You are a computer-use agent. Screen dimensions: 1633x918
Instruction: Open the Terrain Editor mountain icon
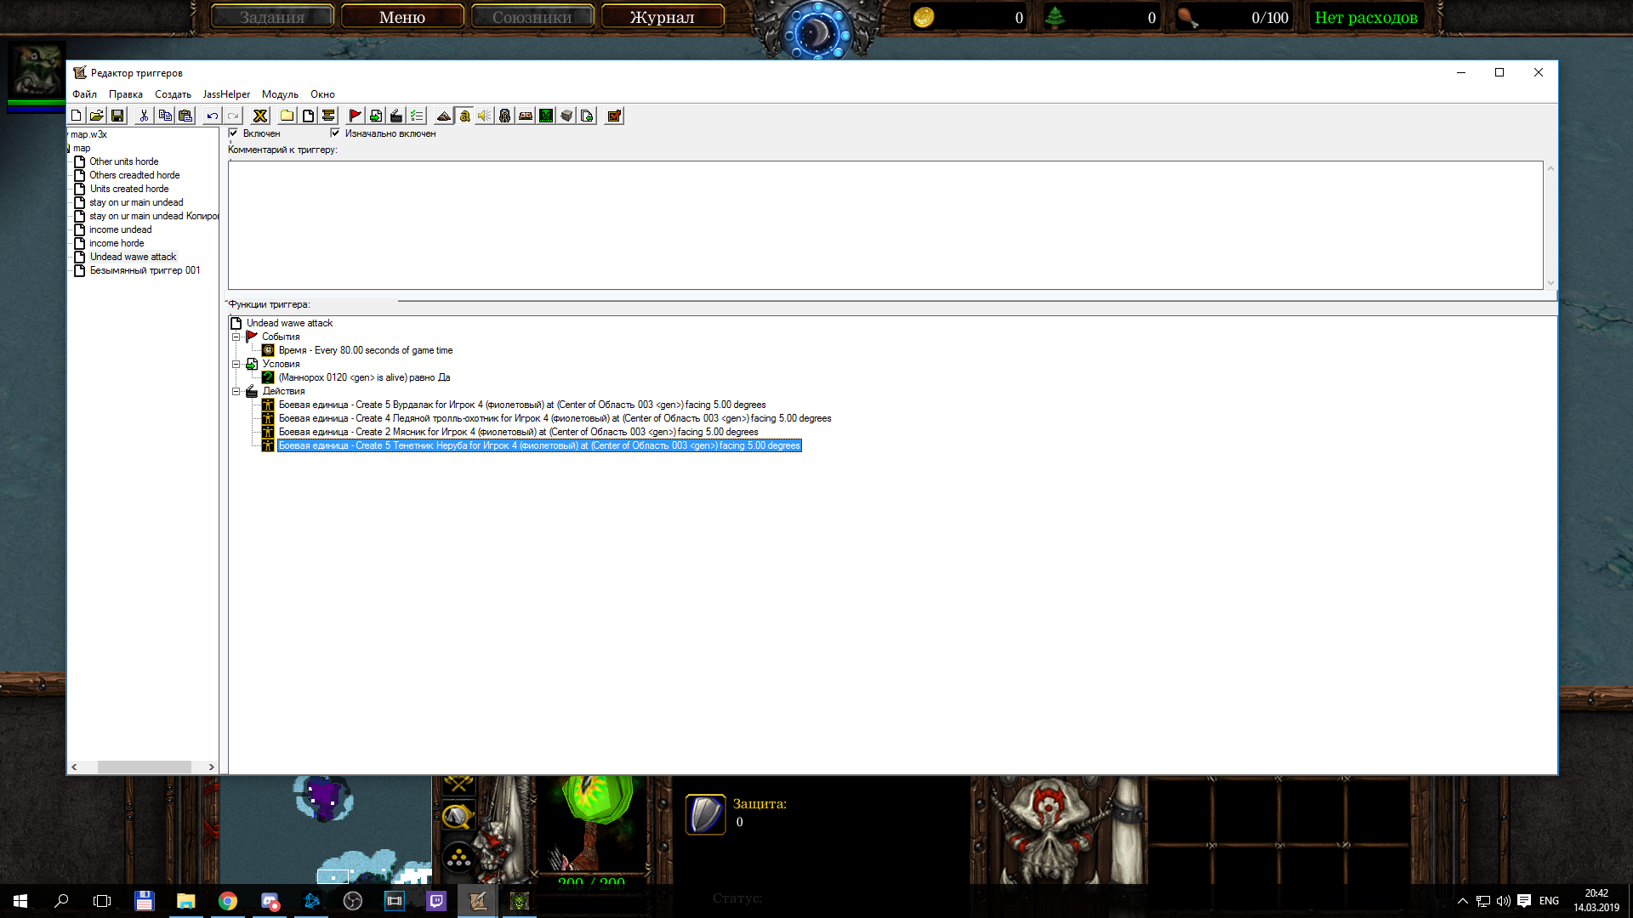click(443, 116)
